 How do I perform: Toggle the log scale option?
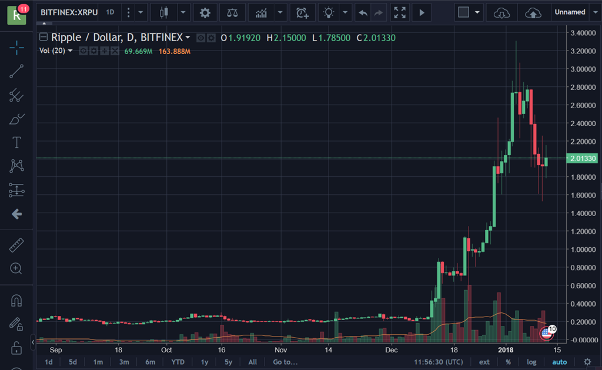(x=531, y=362)
